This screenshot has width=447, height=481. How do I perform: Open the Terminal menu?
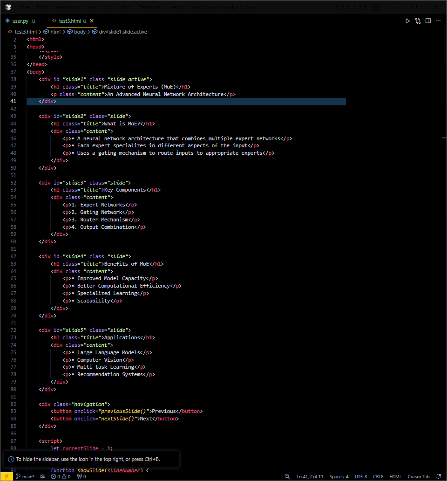pos(150,7)
